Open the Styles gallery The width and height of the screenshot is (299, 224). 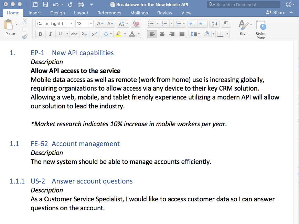pyautogui.click(x=245, y=27)
